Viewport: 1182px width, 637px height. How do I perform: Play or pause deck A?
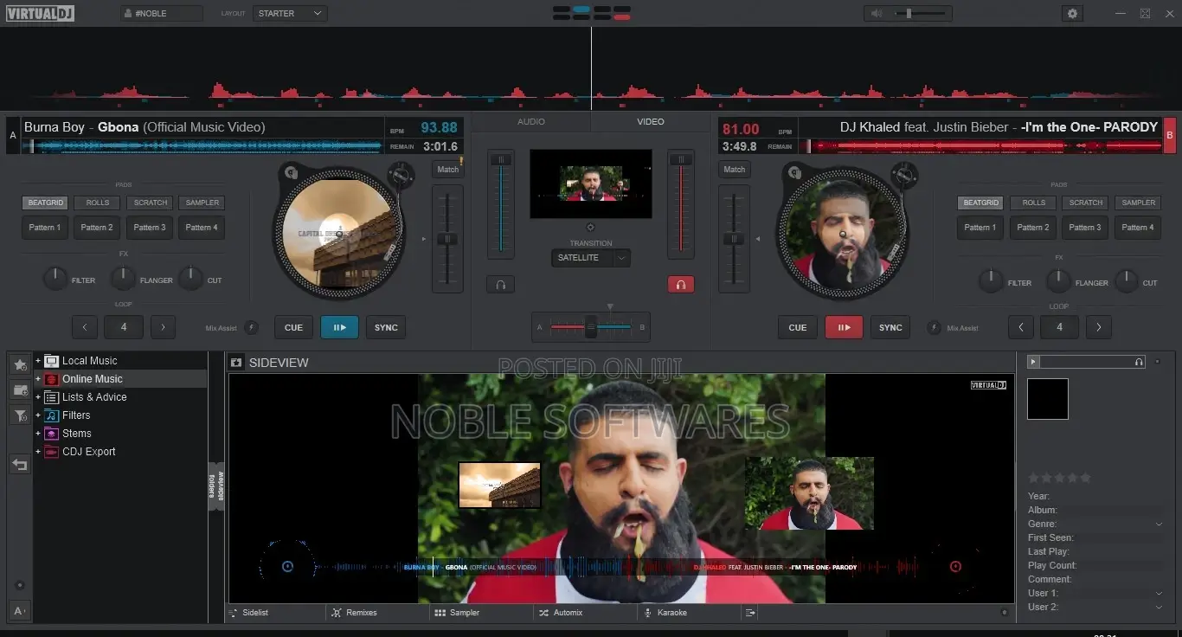[339, 327]
